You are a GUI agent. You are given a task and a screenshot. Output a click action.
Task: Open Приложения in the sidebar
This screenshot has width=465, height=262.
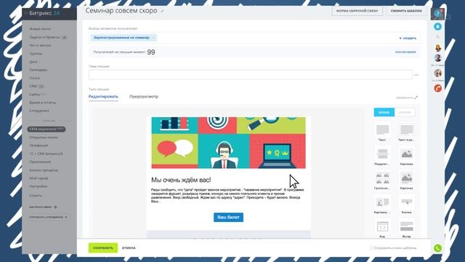coord(40,162)
